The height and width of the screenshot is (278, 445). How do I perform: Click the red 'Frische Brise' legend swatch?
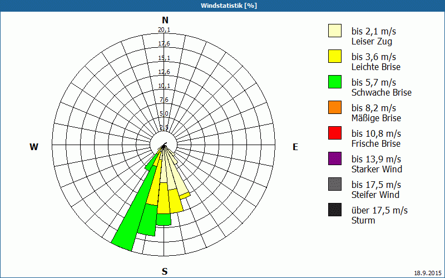click(x=335, y=133)
